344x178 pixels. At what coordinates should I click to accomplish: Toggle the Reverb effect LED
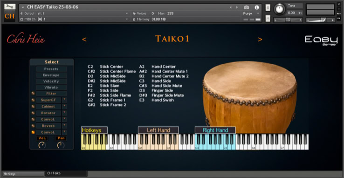(33, 126)
